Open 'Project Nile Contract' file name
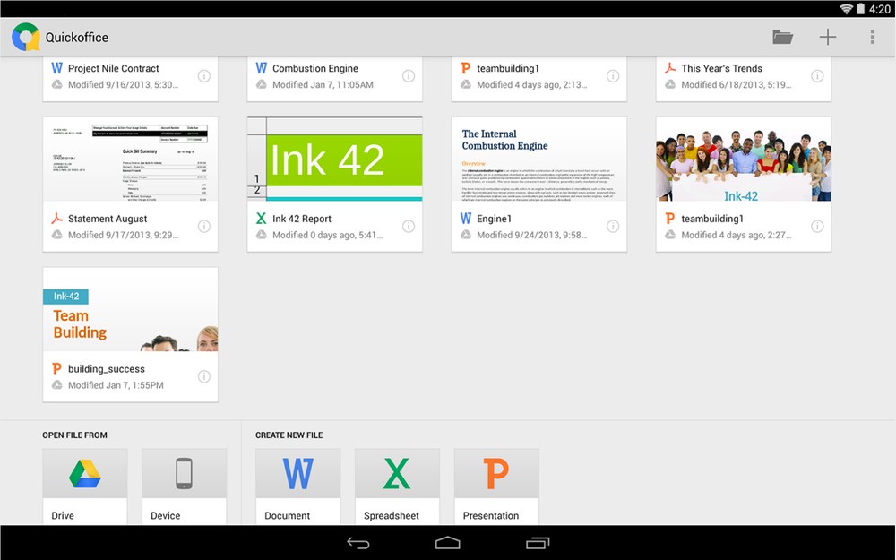 click(114, 68)
